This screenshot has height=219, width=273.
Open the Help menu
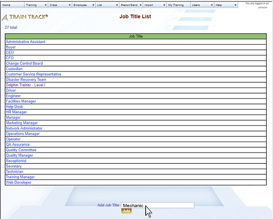point(226,5)
